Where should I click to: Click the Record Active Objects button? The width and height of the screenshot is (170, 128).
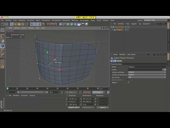click(84, 92)
